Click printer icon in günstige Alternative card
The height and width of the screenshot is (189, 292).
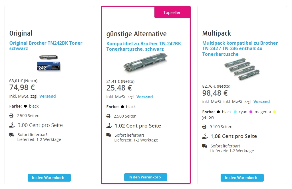click(x=108, y=116)
